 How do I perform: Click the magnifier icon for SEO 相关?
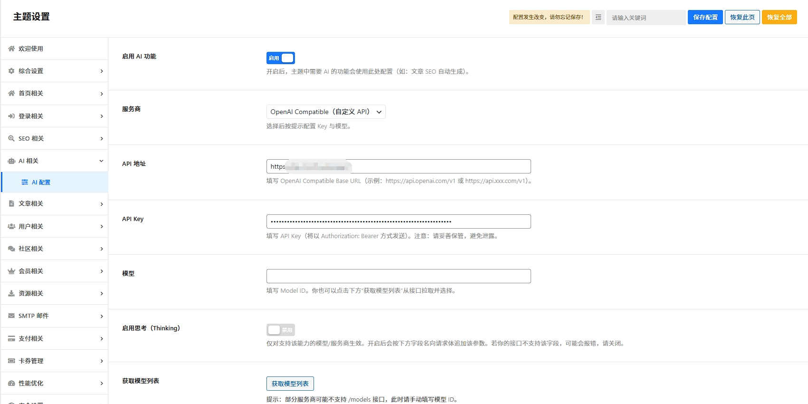click(11, 138)
